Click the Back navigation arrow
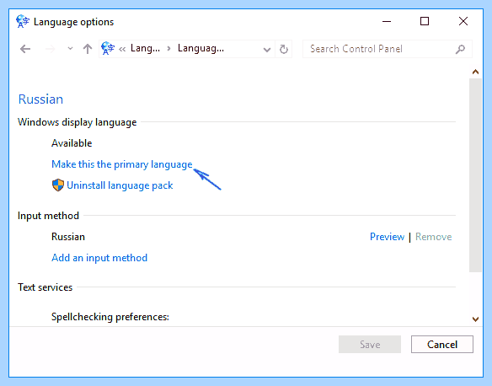Screen dimensions: 492x386 pos(25,49)
